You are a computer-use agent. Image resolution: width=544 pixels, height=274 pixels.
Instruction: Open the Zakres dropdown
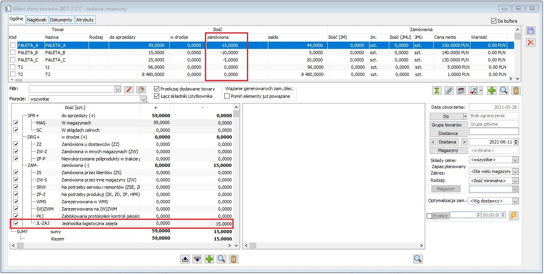point(515,172)
